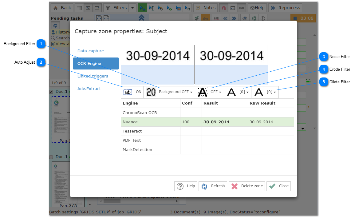Click the Engine column header
The image size is (355, 218).
pyautogui.click(x=151, y=103)
